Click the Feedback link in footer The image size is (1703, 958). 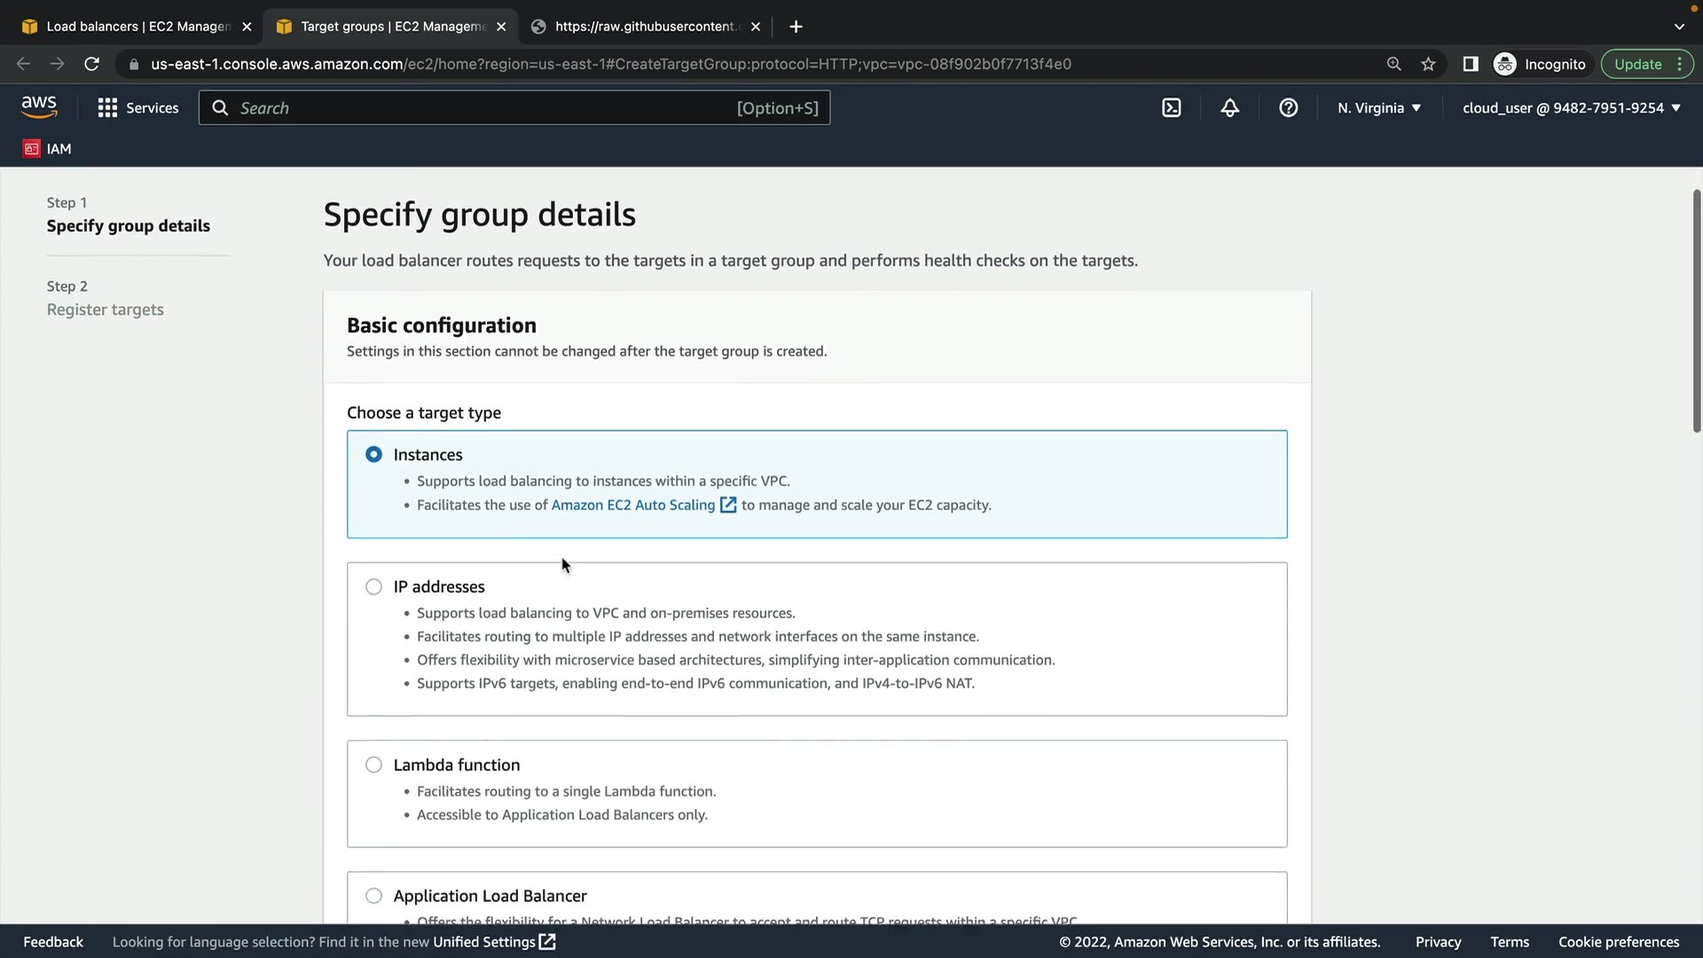[x=53, y=942]
